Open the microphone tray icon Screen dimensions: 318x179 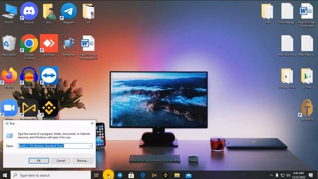277,175
